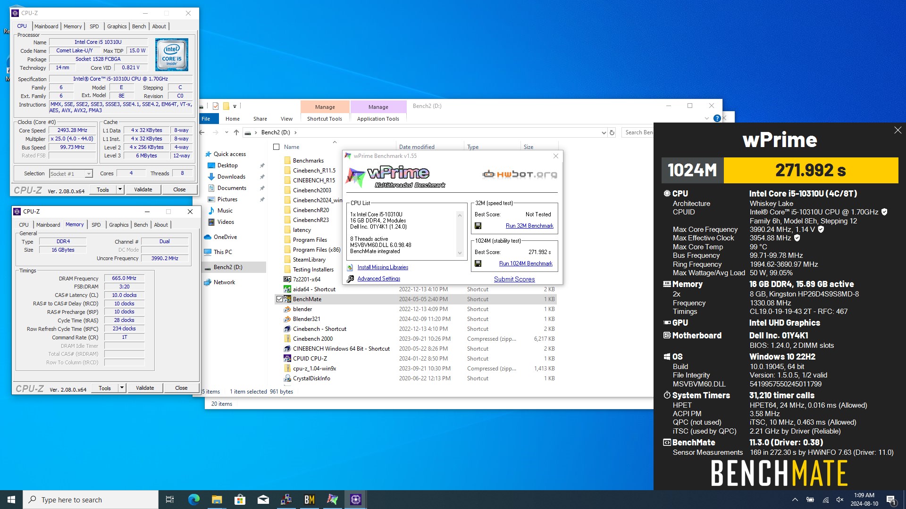
Task: Click the Advanced Settings wrench icon in wPrime
Action: pyautogui.click(x=350, y=279)
